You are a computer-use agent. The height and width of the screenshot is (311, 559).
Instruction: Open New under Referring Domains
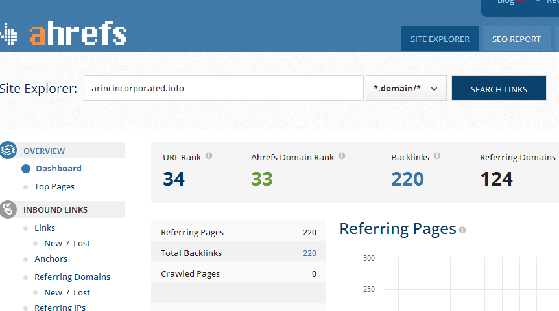point(53,292)
